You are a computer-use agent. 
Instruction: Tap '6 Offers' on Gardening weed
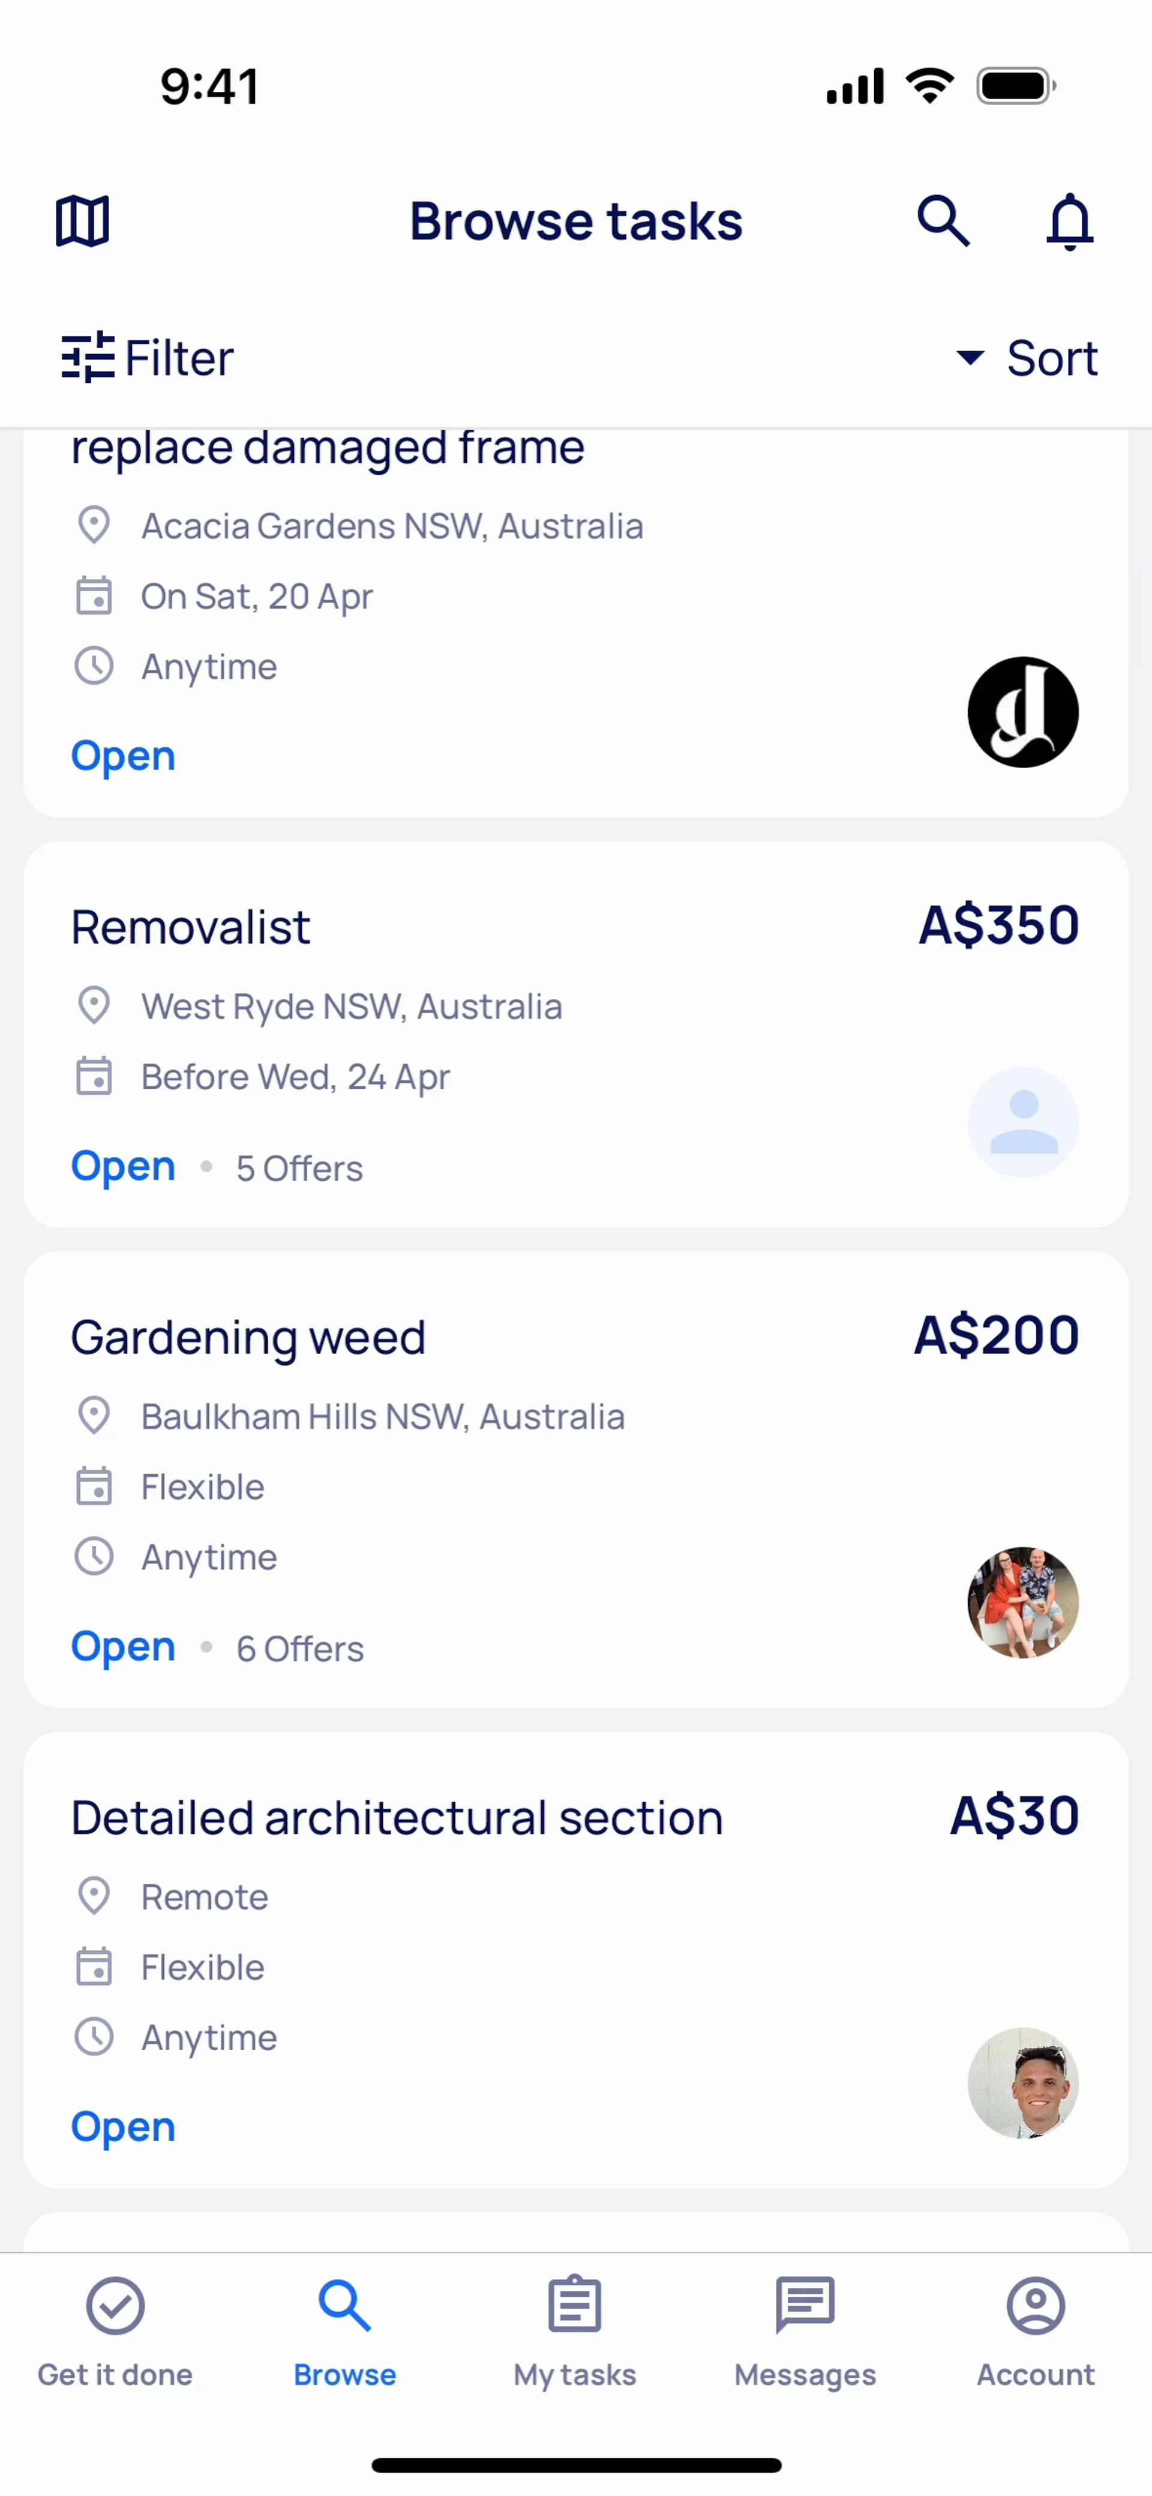(301, 1649)
